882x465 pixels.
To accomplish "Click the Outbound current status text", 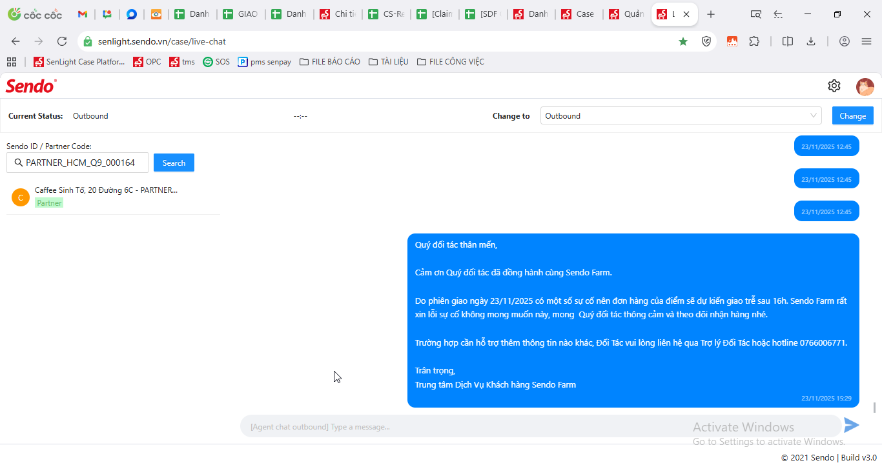I will [90, 116].
